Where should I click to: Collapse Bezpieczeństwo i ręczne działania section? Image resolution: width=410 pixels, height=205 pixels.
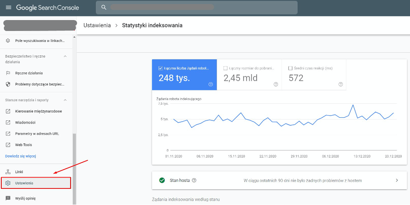pyautogui.click(x=65, y=56)
